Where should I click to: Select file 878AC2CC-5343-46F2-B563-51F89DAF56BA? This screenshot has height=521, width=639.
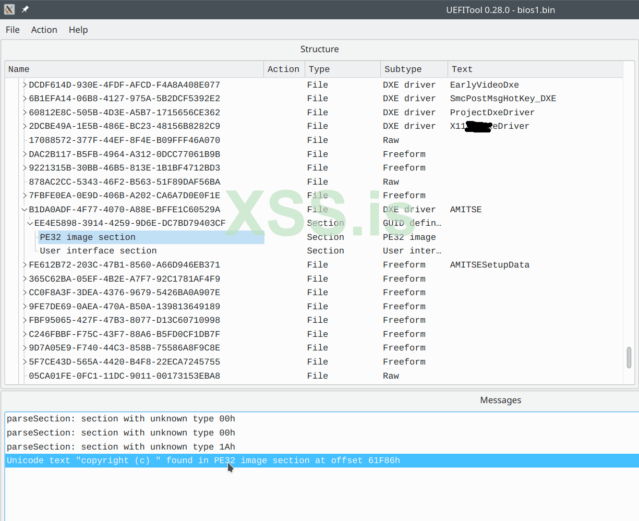tap(124, 182)
